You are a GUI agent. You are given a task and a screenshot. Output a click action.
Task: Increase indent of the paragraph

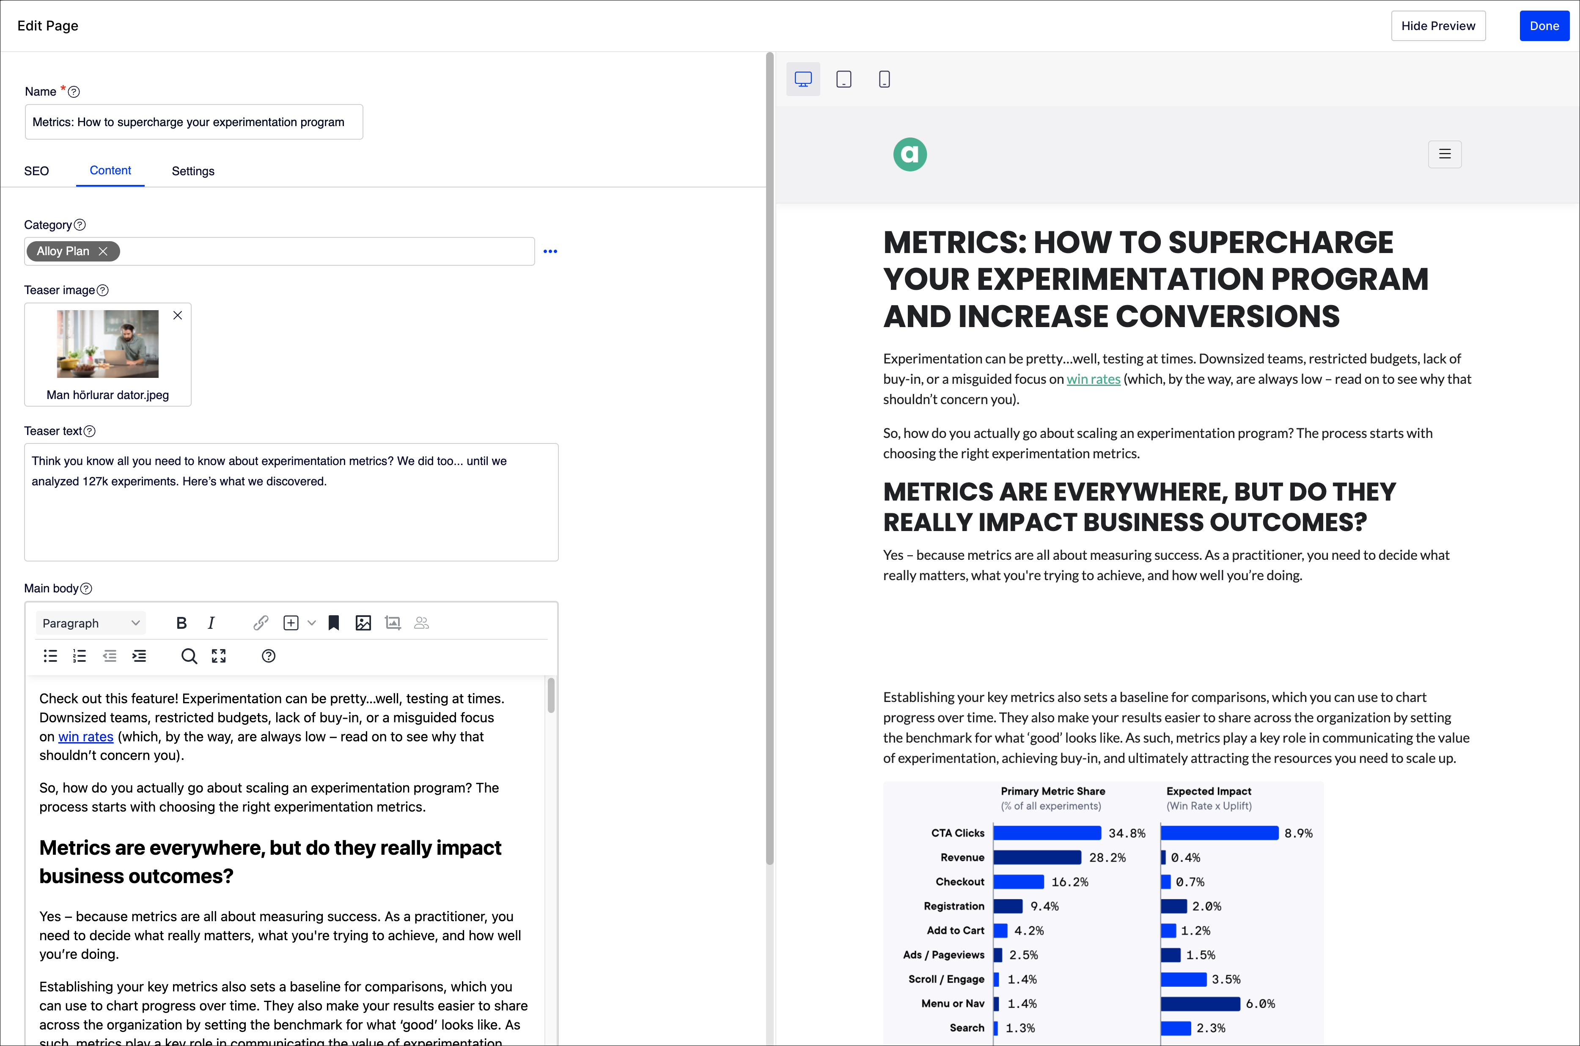tap(140, 656)
